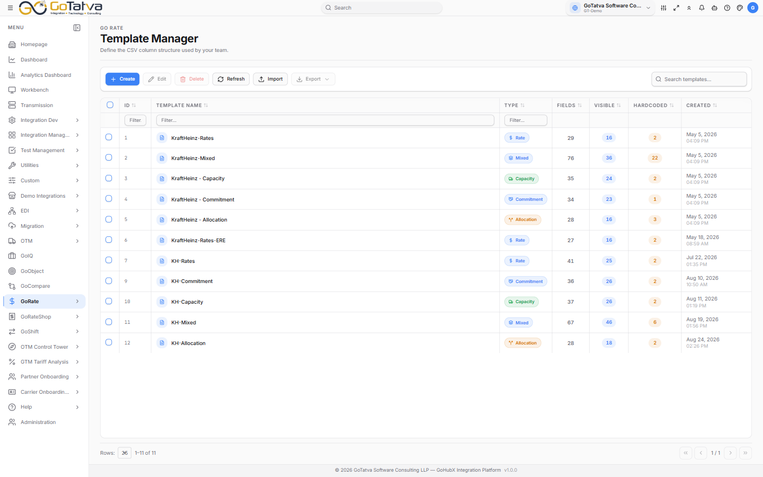Open the help question mark icon in header

727,8
